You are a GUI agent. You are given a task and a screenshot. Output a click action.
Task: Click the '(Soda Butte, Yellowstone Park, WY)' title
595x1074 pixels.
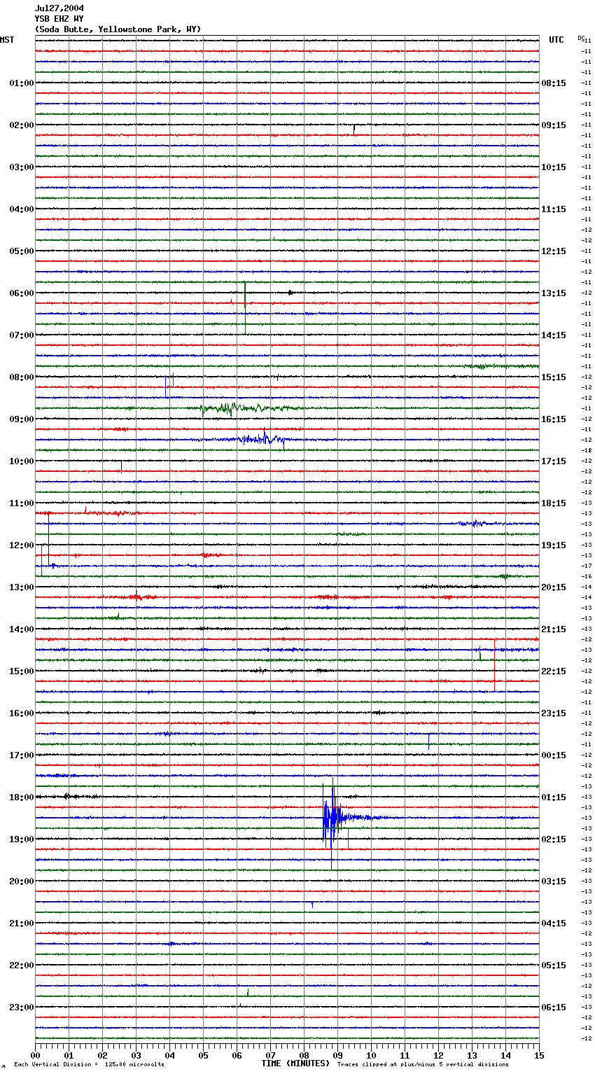(x=118, y=29)
